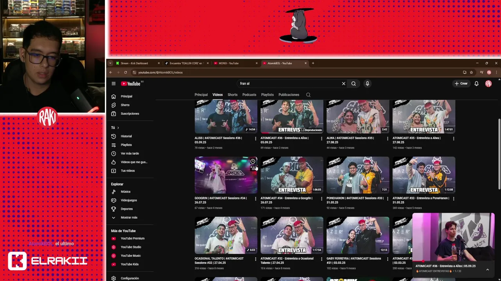
Task: Open the account avatar menu in YouTube
Action: (488, 84)
